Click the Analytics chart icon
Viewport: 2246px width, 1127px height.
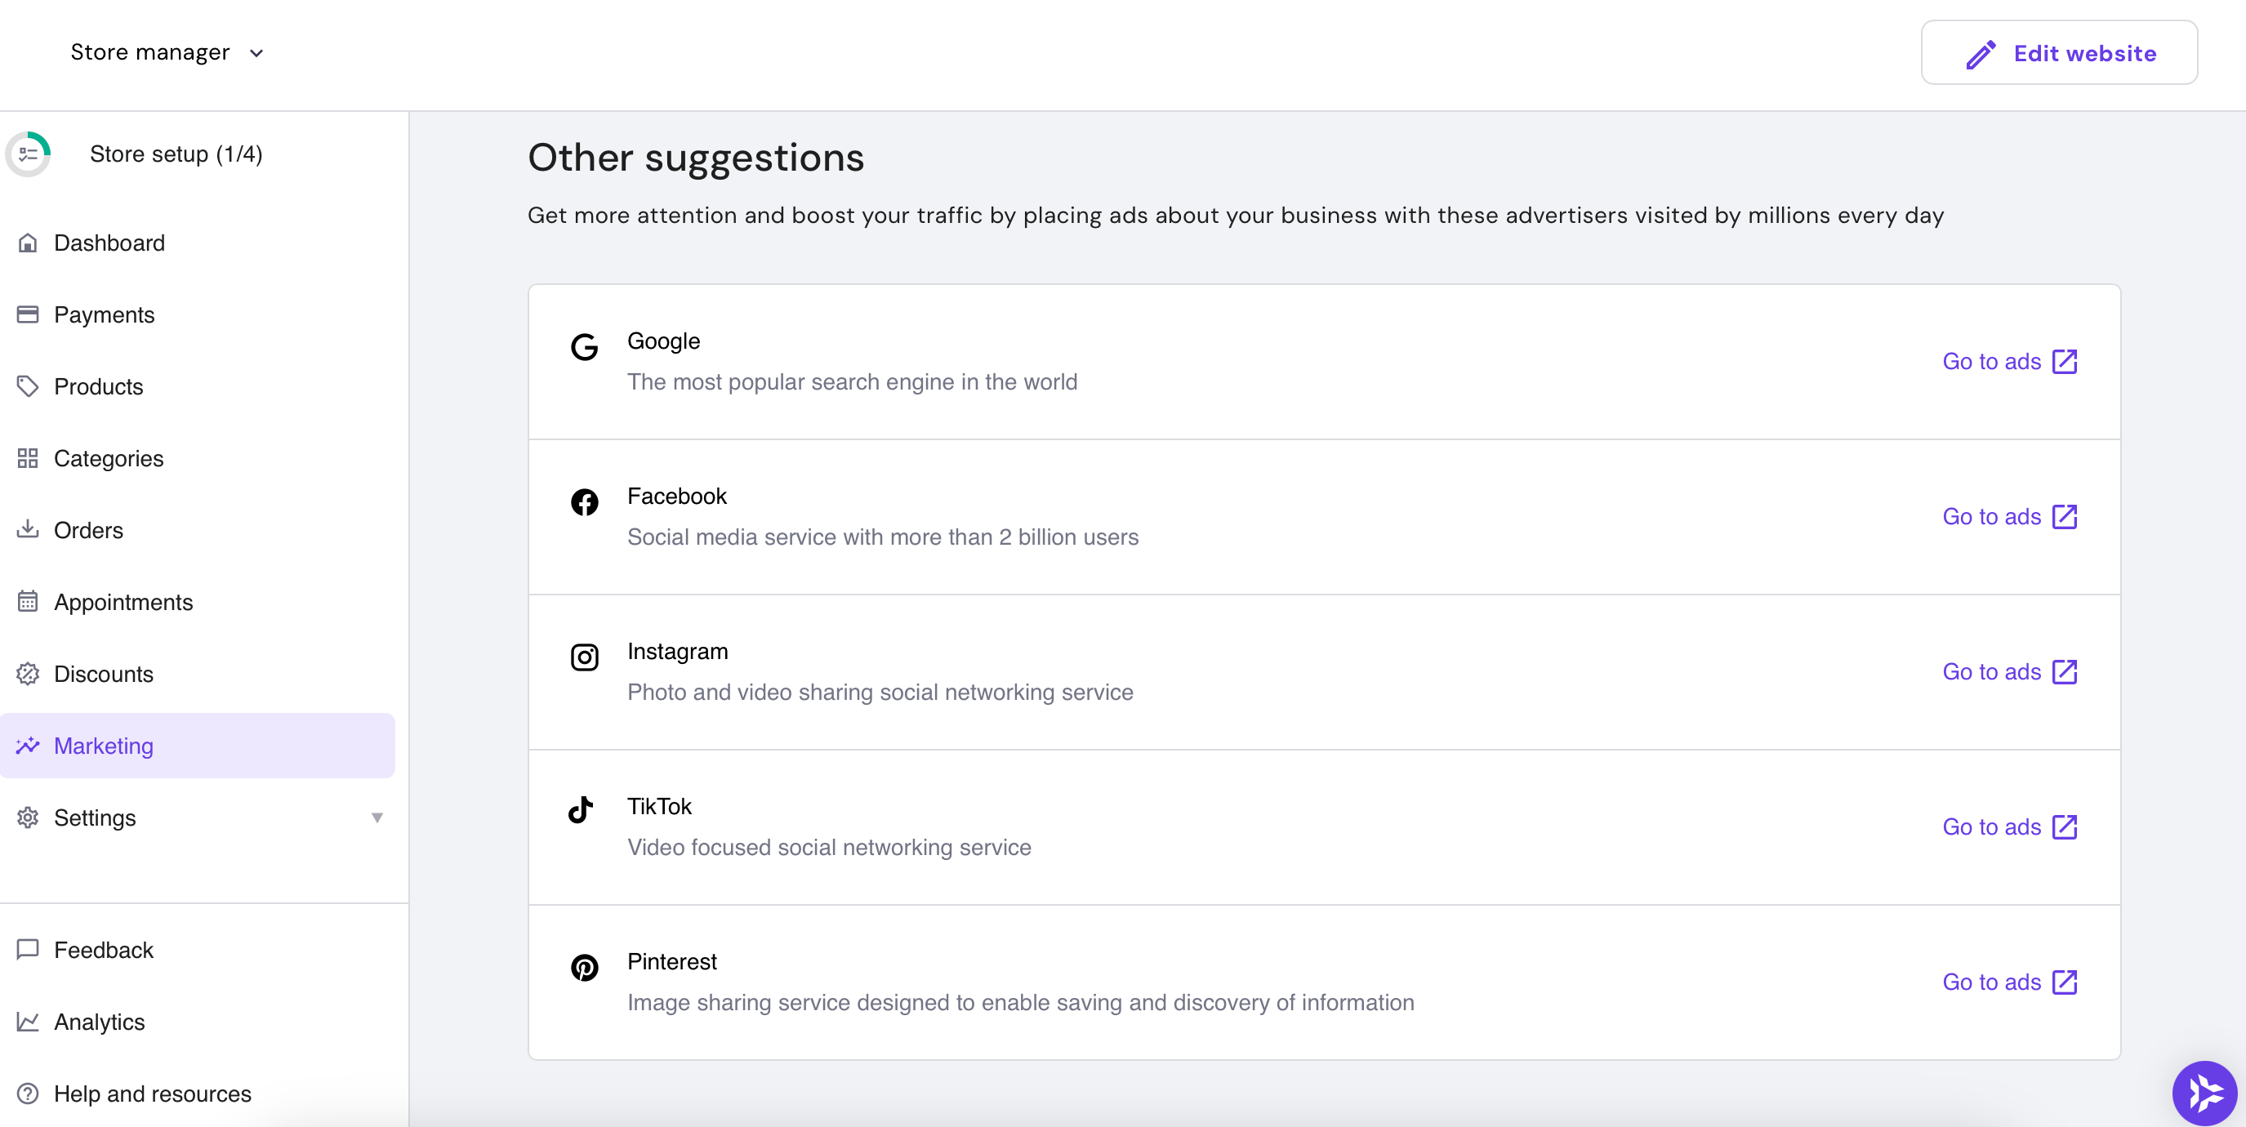coord(28,1022)
